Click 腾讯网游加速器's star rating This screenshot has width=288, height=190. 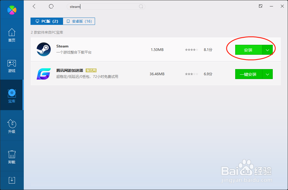(x=192, y=74)
